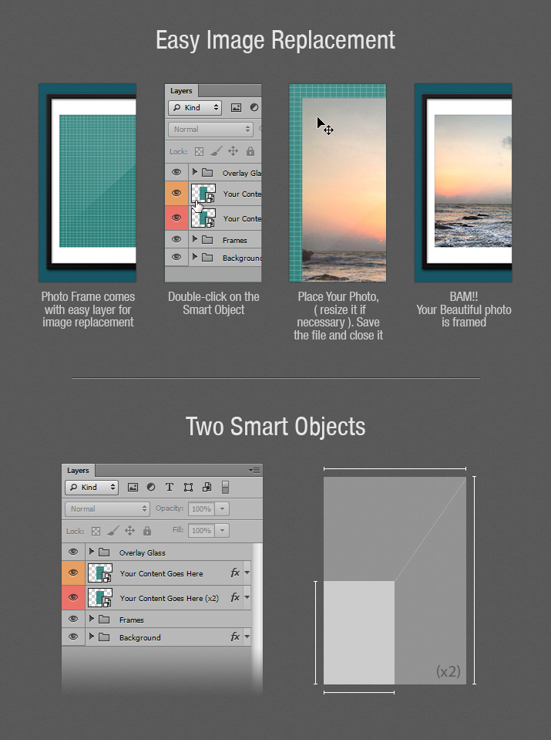This screenshot has width=551, height=740.
Task: Hide the Frames group in the full Layers panel
Action: (x=73, y=619)
